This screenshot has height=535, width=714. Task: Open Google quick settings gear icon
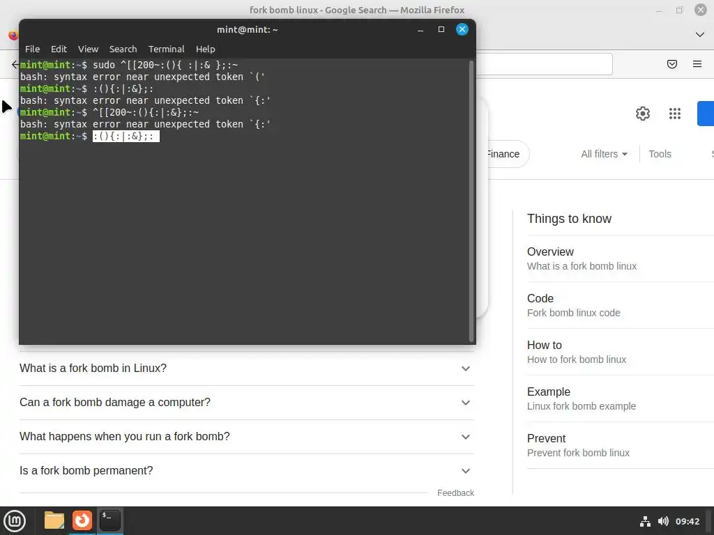(x=642, y=114)
